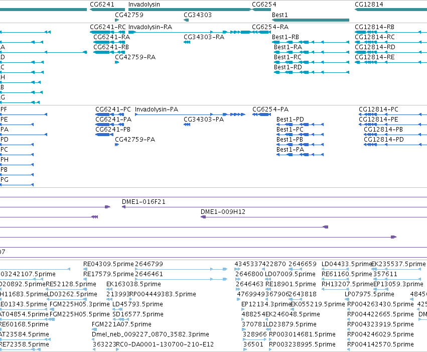Select the 357611 EST label
Viewport: 427px width, 352px height.
coord(385,274)
